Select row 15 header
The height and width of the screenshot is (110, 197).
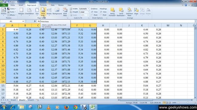(x=3, y=86)
